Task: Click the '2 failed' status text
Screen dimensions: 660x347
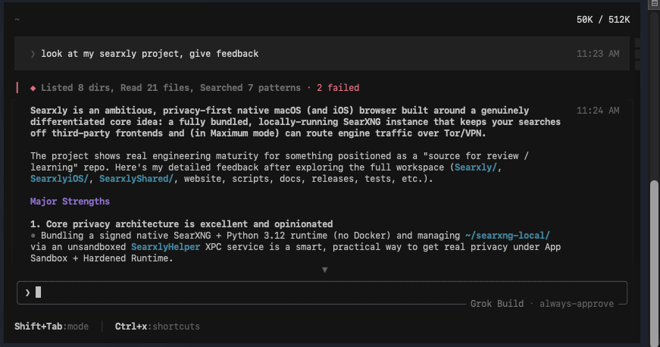Action: [x=338, y=88]
